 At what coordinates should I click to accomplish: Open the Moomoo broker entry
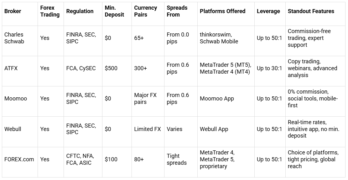[x=16, y=99]
